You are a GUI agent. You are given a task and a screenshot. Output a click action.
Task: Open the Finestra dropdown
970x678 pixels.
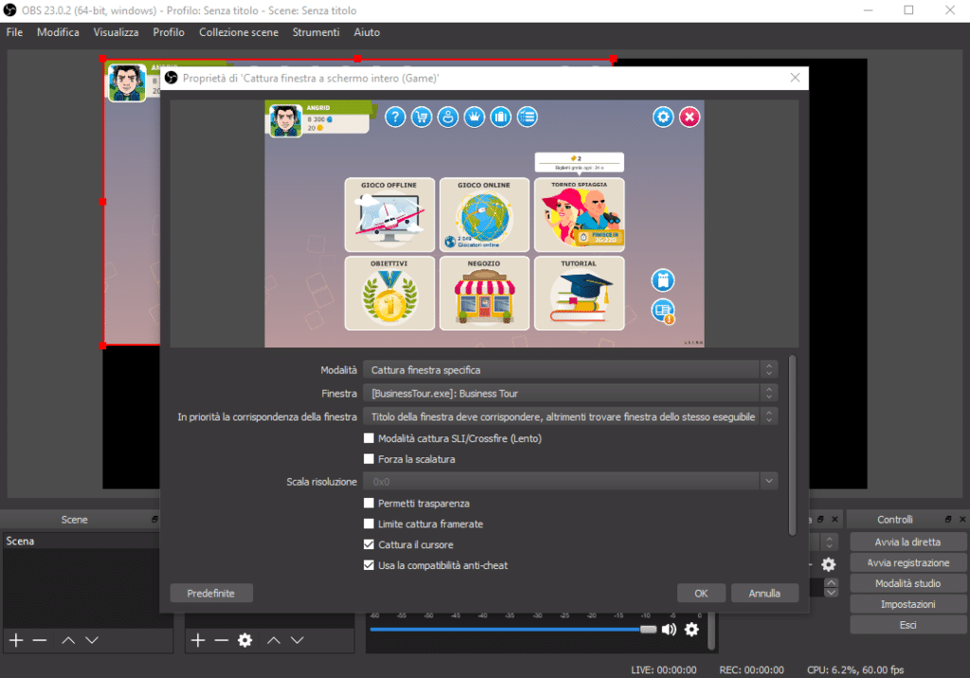tap(570, 393)
